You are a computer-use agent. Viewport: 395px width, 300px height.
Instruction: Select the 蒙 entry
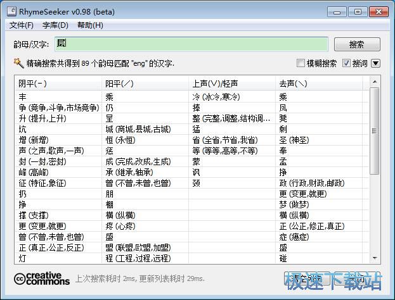click(x=197, y=161)
